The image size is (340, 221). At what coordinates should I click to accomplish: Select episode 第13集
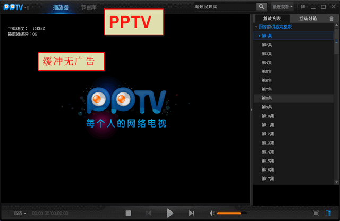pyautogui.click(x=294, y=143)
